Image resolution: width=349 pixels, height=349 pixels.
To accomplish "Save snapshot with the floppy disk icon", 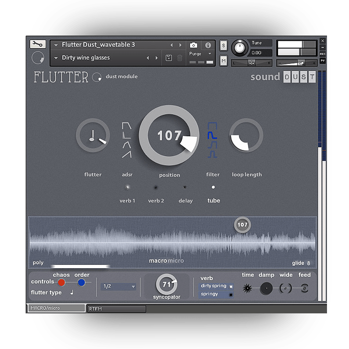I will coord(169,58).
